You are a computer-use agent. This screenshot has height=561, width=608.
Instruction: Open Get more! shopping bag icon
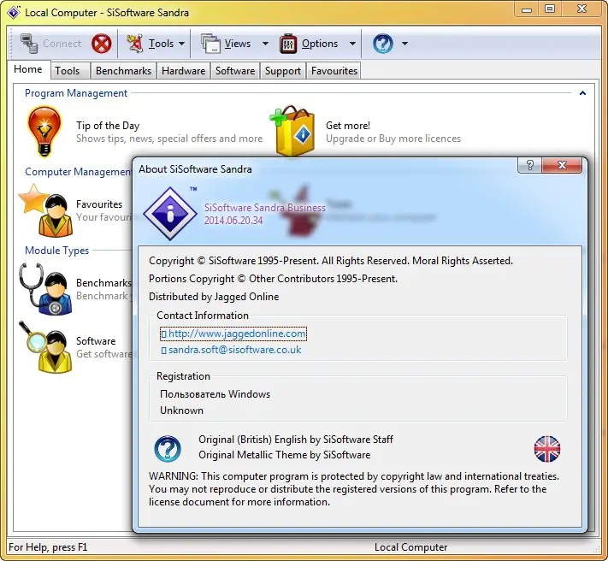pyautogui.click(x=292, y=131)
